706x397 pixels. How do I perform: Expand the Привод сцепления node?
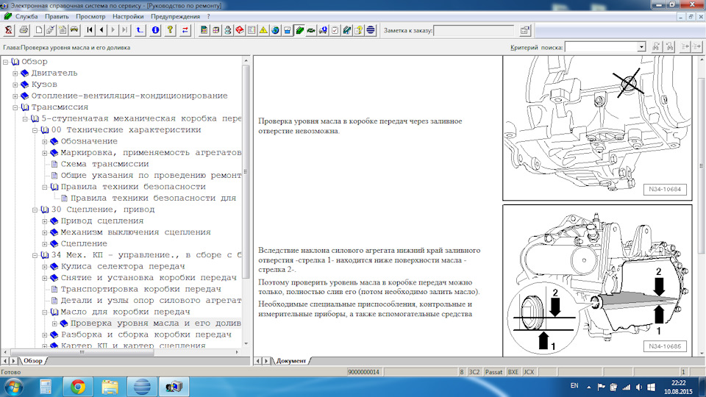(45, 221)
